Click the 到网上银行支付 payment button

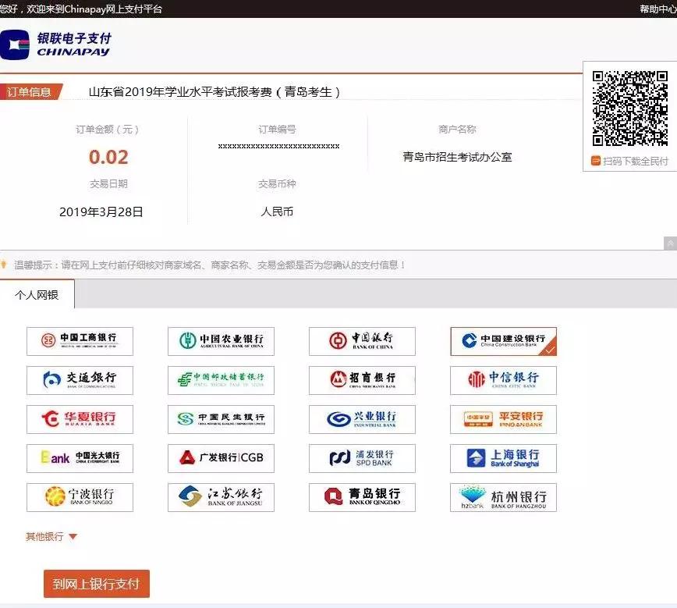96,583
